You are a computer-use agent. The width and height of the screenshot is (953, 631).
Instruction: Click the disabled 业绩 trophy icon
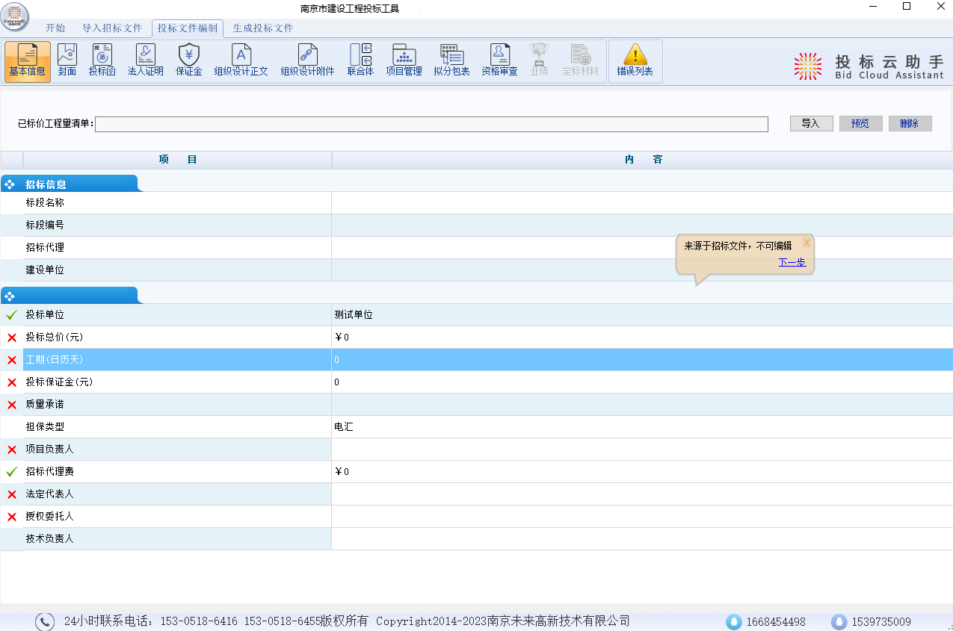[x=539, y=61]
